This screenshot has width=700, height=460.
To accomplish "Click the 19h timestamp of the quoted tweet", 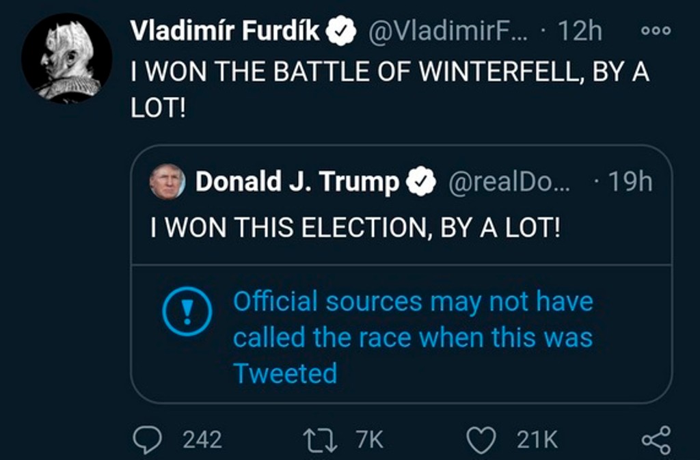I will [x=629, y=182].
